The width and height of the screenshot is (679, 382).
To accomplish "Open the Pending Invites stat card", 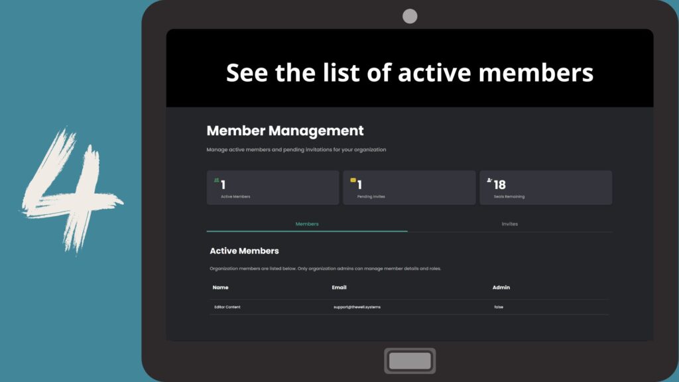I will pos(409,188).
